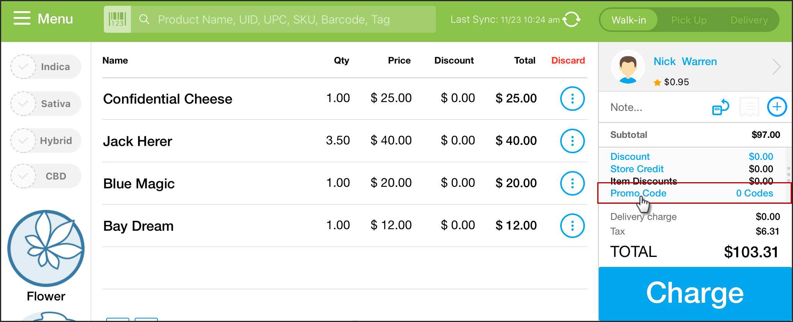Open the Promo Code link

(x=638, y=193)
